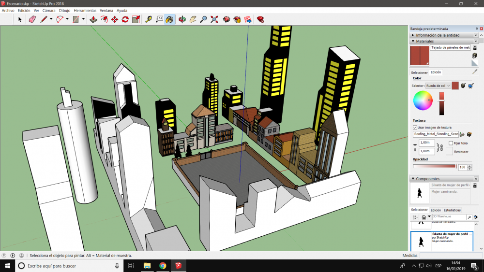Image resolution: width=484 pixels, height=272 pixels.
Task: Activate the Push/Pull tool
Action: 94,19
